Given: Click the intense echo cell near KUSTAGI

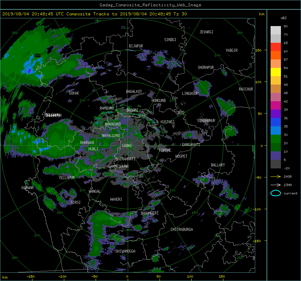Looking at the screenshot, I should pos(158,130).
